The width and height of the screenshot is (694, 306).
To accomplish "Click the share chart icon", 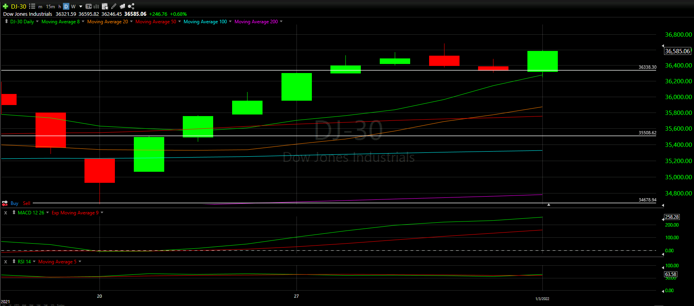I will click(131, 6).
